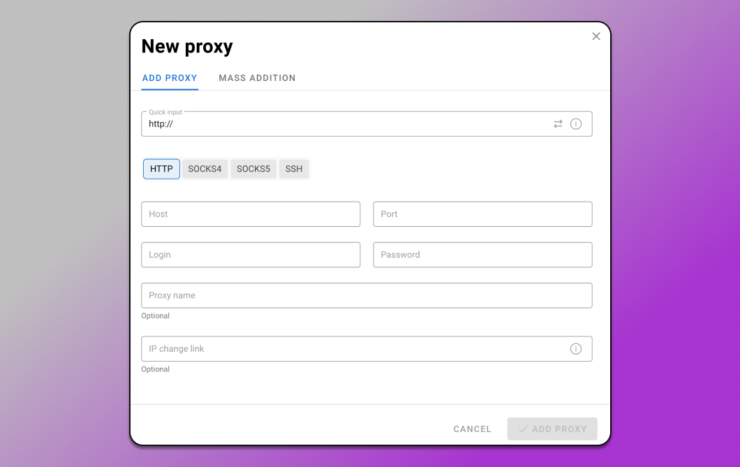
Task: Click the Proxy name field
Action: (367, 295)
